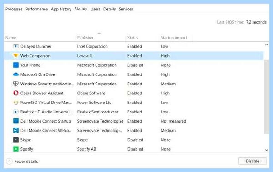This screenshot has width=273, height=172.
Task: Click the Microsoft OneDrive cloud icon
Action: (x=16, y=74)
